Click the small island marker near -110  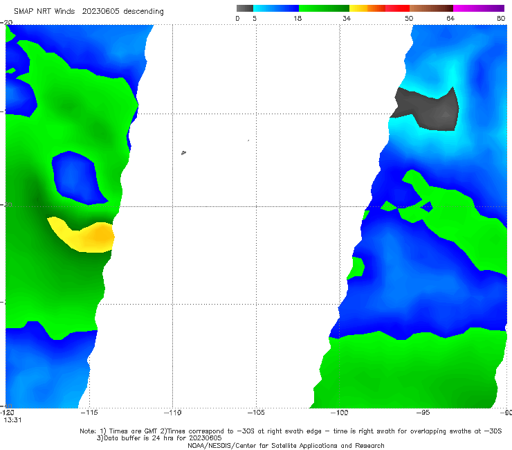(183, 152)
